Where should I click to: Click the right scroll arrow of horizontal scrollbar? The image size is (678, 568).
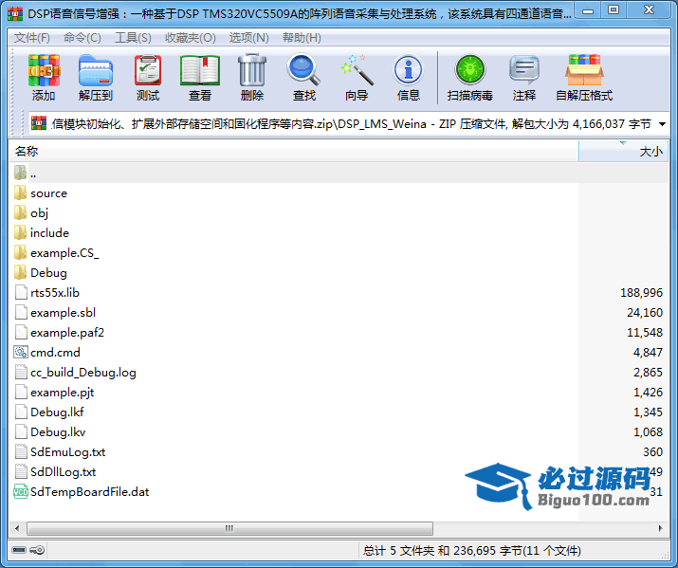660,528
